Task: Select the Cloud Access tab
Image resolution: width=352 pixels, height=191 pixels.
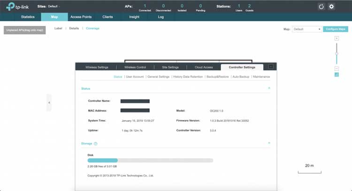Action: tap(204, 67)
